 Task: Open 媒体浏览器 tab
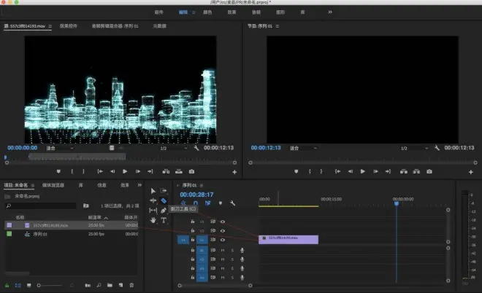click(53, 185)
